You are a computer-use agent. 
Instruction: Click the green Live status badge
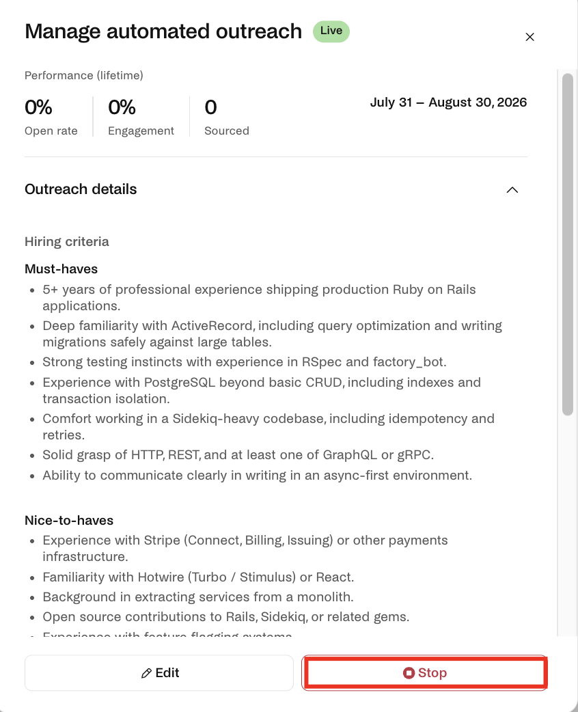(x=331, y=31)
